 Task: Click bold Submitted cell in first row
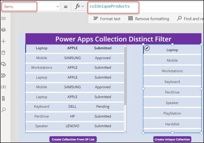[103, 48]
